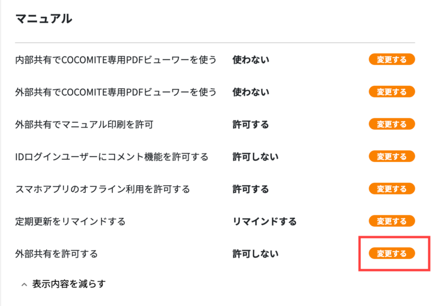The height and width of the screenshot is (306, 444).
Task: Click the highlighted 変更する for 外部共有を許可する
Action: point(392,254)
